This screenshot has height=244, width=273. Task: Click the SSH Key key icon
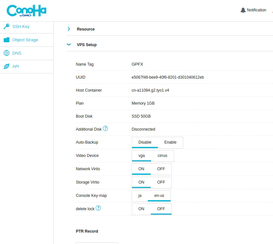pyautogui.click(x=6, y=27)
